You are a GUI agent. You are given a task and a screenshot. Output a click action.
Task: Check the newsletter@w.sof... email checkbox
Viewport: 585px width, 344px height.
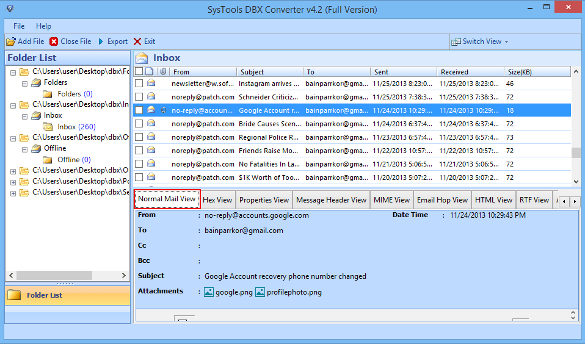pos(139,84)
